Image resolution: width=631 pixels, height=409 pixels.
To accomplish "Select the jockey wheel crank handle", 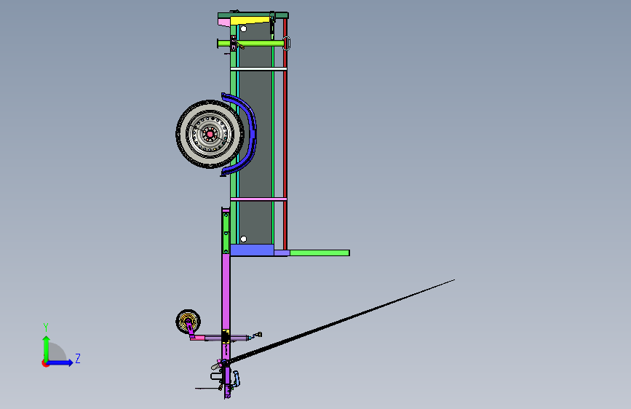I will tap(255, 335).
